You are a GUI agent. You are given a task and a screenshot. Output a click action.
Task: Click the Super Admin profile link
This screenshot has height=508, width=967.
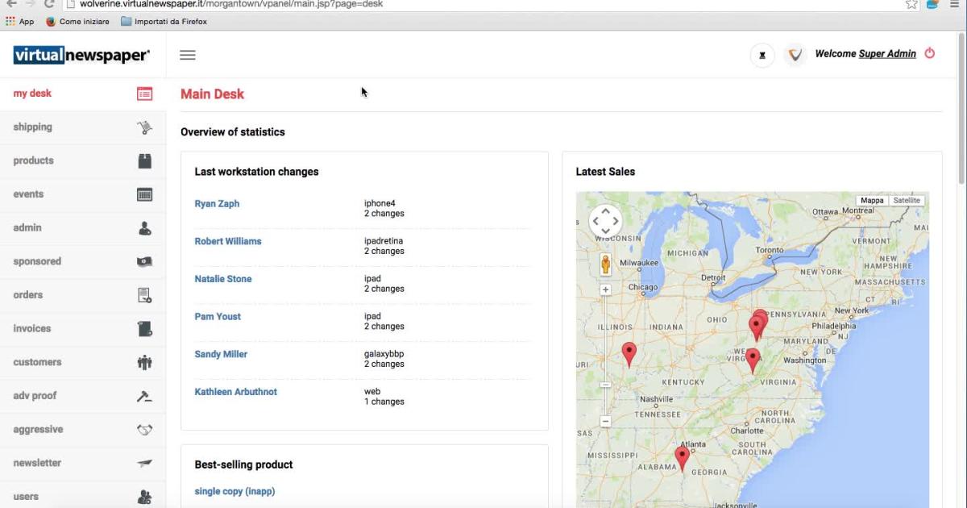pos(886,54)
